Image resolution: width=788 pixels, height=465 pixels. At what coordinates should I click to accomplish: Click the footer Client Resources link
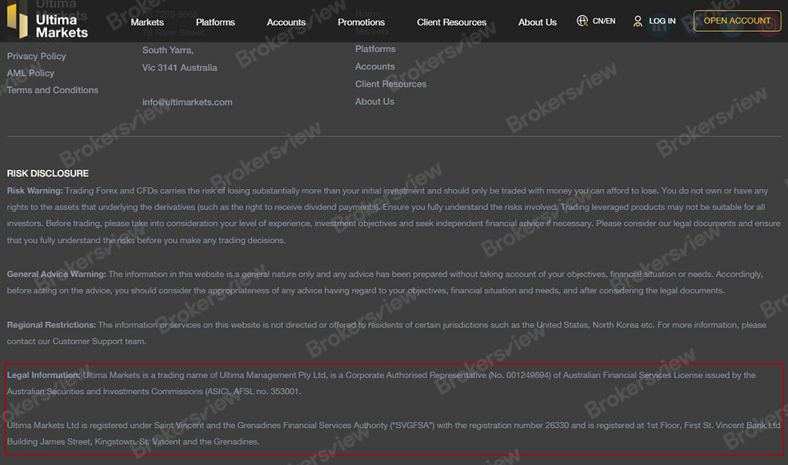coord(390,84)
